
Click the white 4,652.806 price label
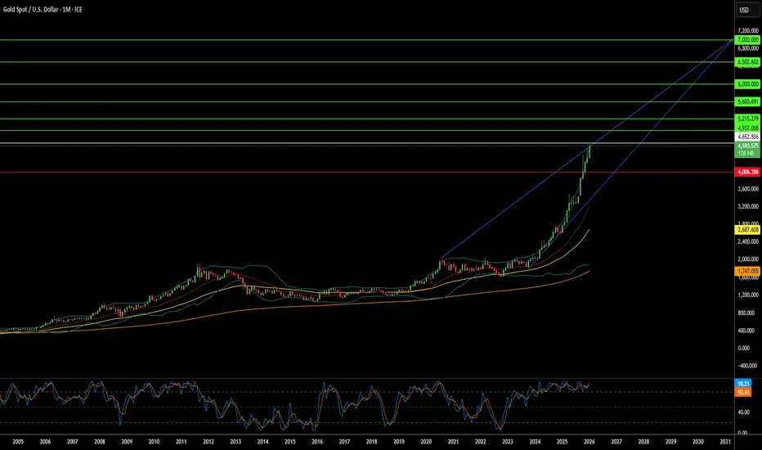748,137
